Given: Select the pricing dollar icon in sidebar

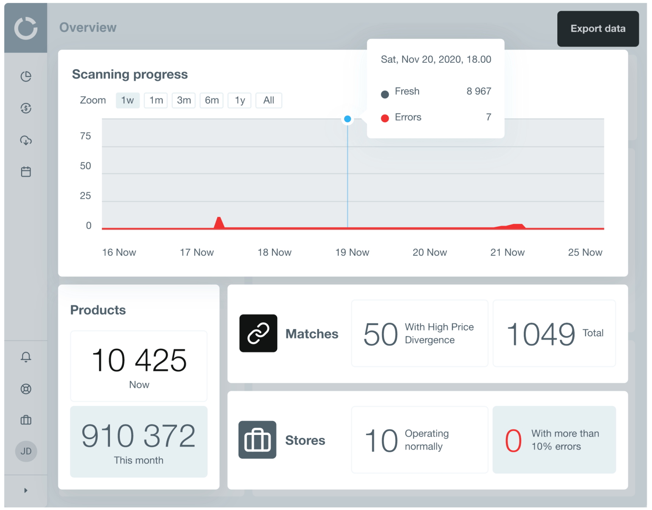Looking at the screenshot, I should [x=26, y=109].
